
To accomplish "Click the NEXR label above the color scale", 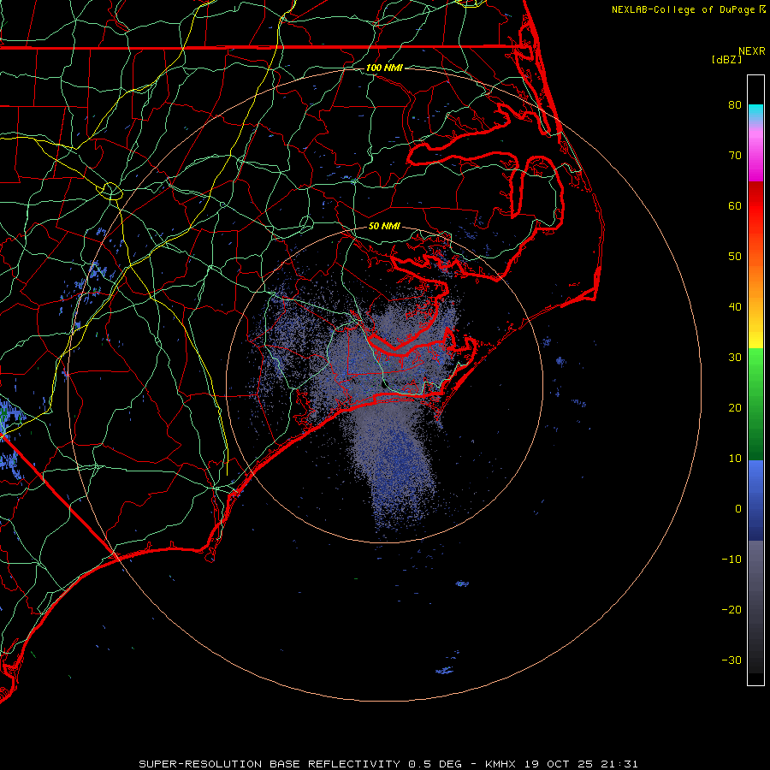I will pos(752,51).
